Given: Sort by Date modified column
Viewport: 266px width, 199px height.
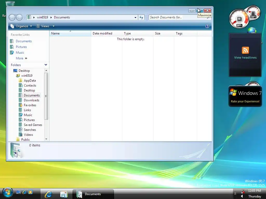Looking at the screenshot, I should [107, 33].
